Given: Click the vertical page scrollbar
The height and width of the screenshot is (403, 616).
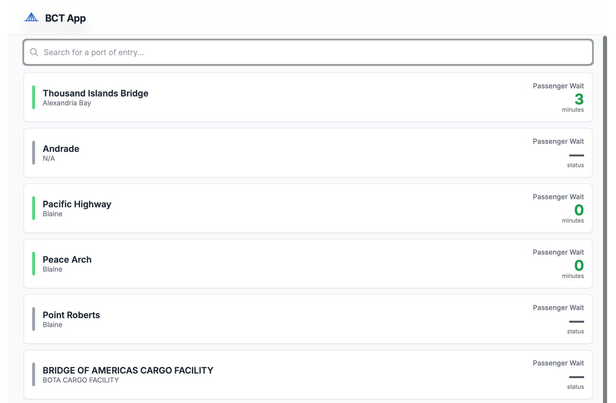Looking at the screenshot, I should pyautogui.click(x=605, y=214).
